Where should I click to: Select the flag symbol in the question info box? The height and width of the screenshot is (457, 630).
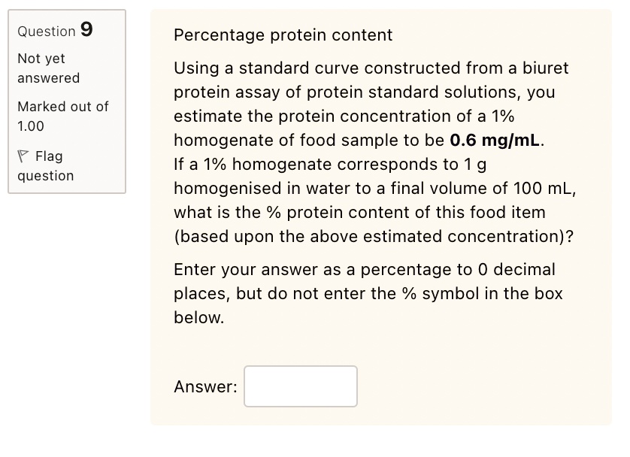point(23,156)
